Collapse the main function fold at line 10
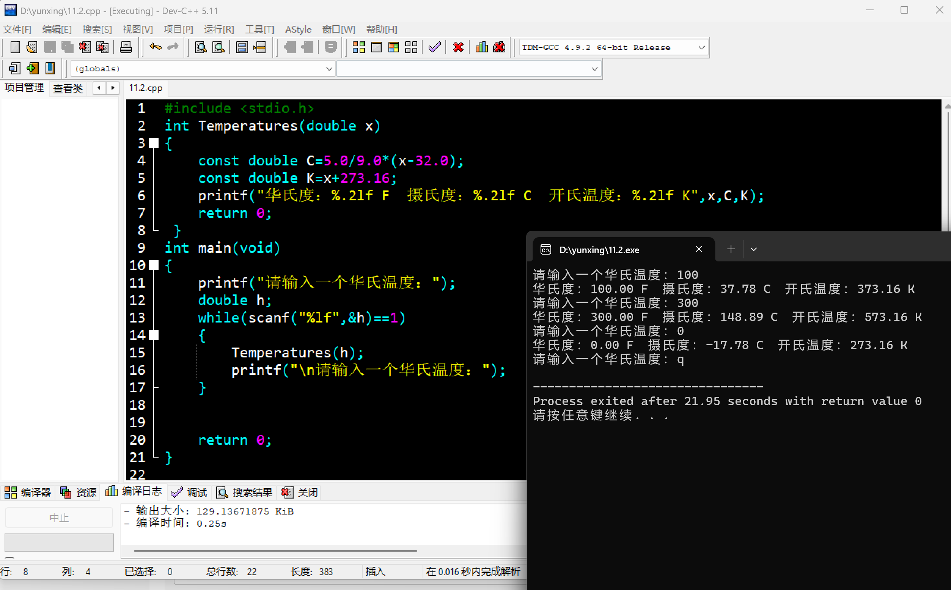The image size is (951, 590). [154, 265]
